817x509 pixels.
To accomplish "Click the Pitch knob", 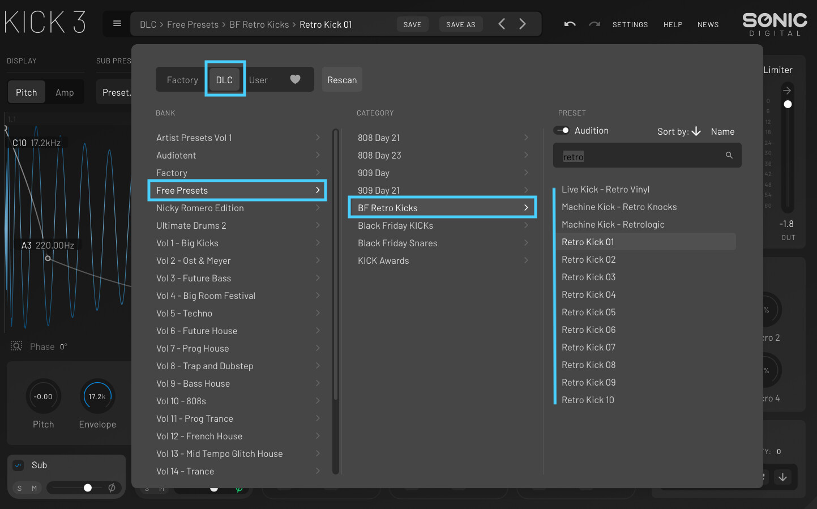I will coord(44,396).
